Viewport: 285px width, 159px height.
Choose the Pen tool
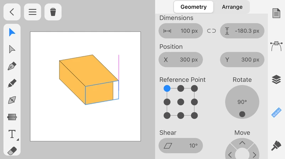click(12, 66)
